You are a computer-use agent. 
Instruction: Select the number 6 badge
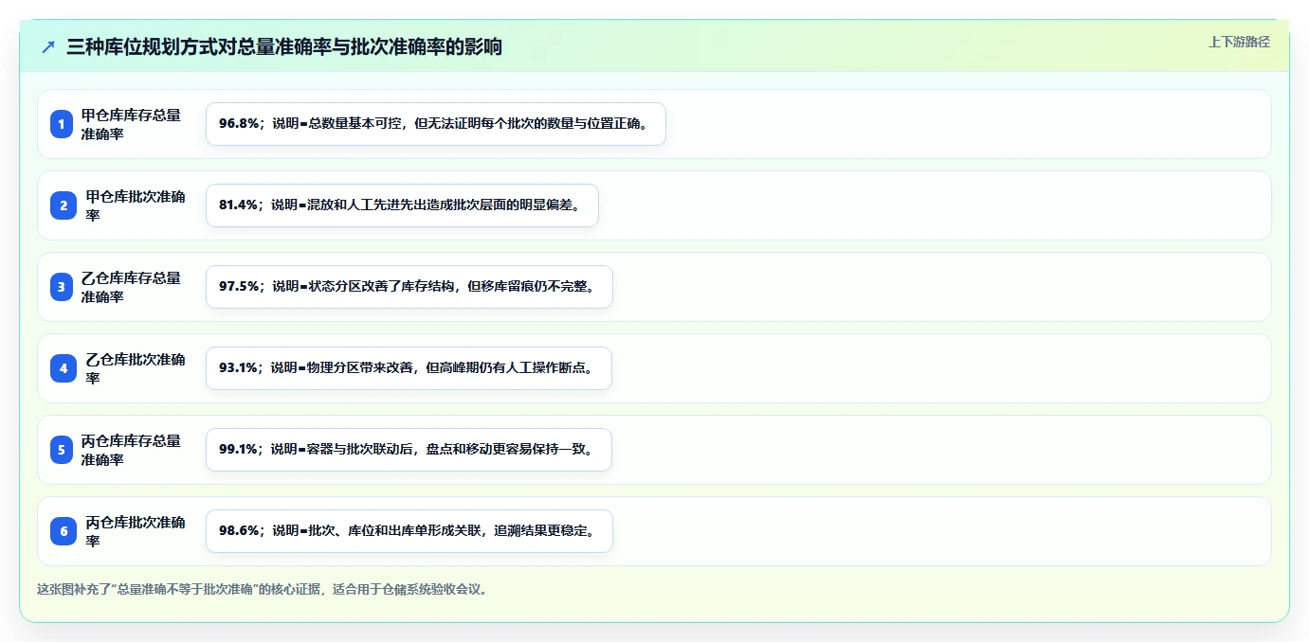pos(64,531)
